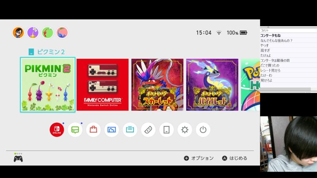Click the 15:04 clock text

pyautogui.click(x=204, y=33)
